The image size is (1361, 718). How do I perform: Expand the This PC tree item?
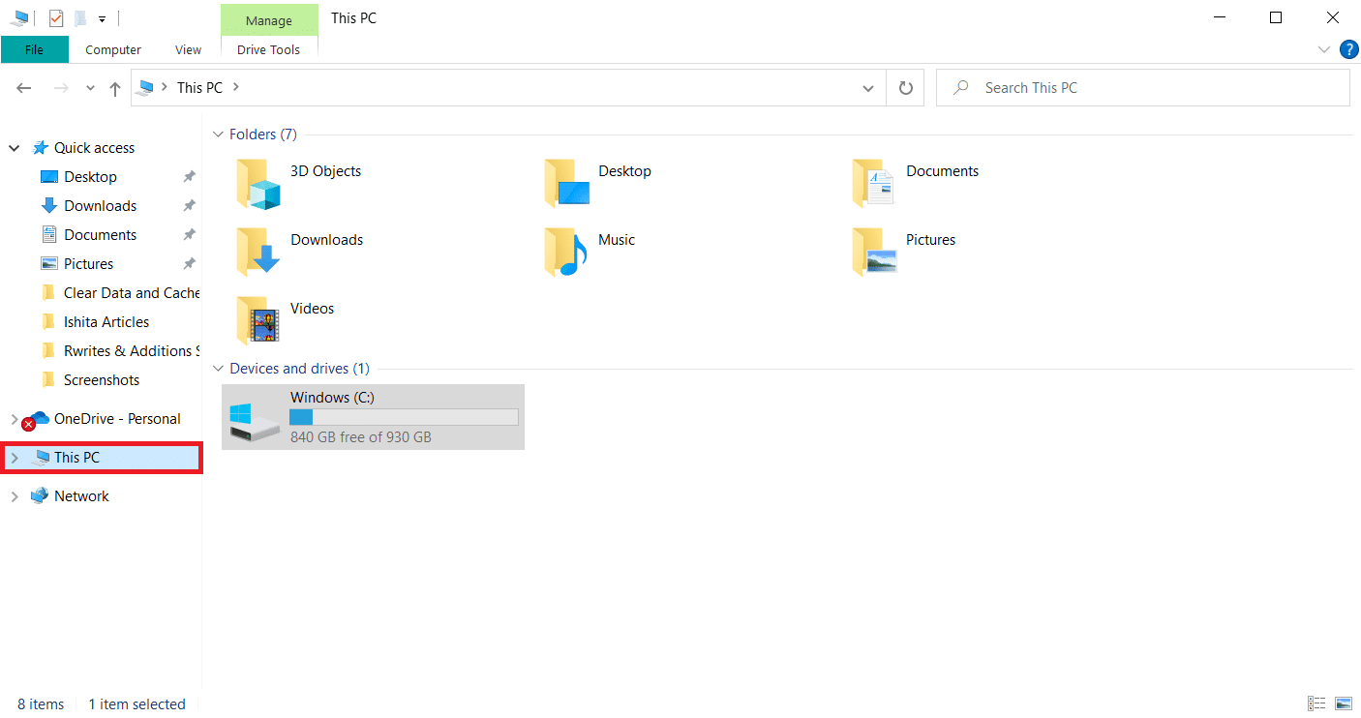[x=15, y=457]
